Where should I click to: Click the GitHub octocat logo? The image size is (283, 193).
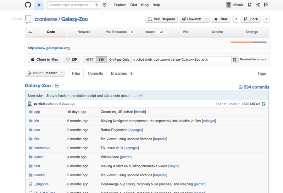(x=28, y=5)
